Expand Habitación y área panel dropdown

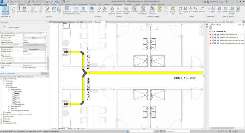point(153,16)
